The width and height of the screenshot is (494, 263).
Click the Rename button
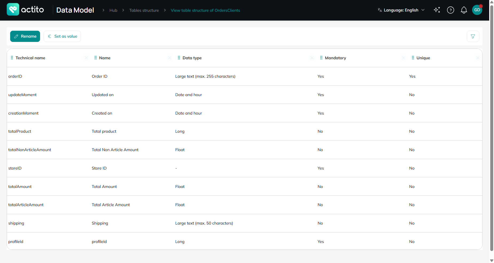[25, 36]
